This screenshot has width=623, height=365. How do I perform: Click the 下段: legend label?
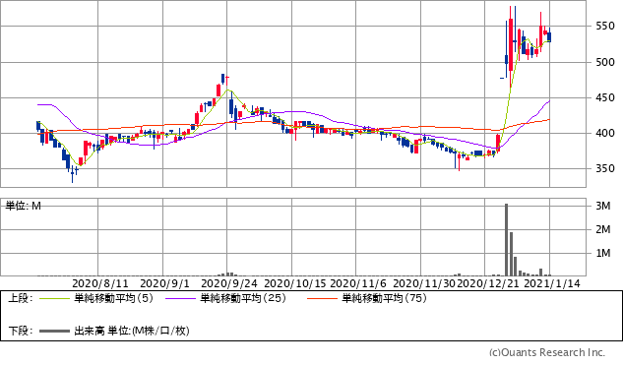point(21,331)
